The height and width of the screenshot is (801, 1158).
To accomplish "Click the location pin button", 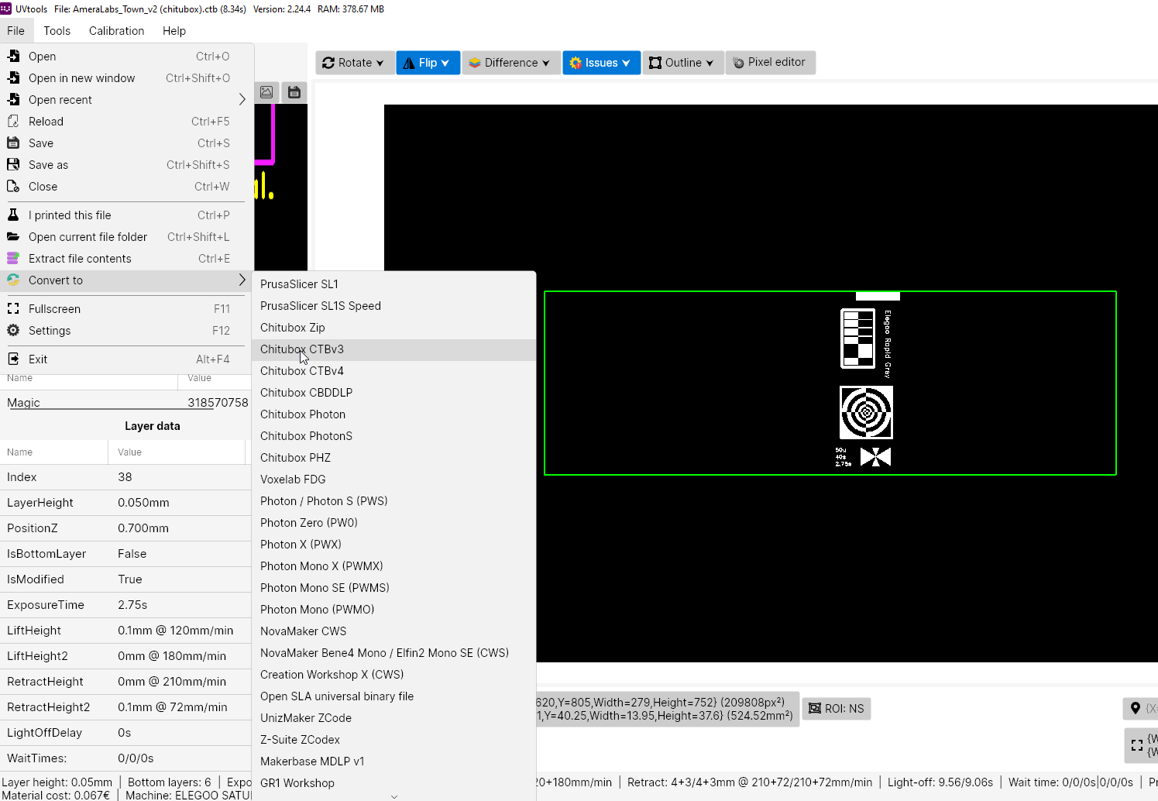I will pyautogui.click(x=1136, y=708).
